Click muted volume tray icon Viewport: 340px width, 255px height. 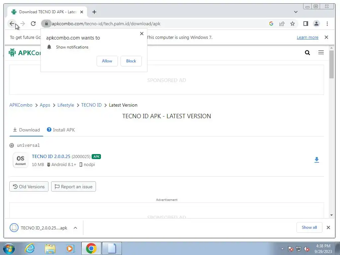coord(306,249)
